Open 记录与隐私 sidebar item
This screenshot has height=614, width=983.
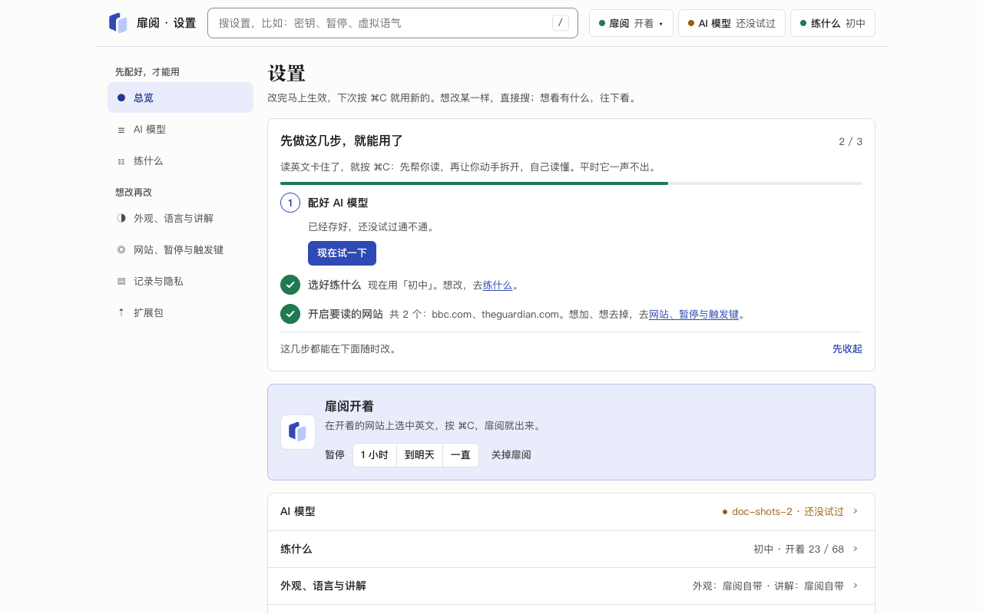point(180,281)
